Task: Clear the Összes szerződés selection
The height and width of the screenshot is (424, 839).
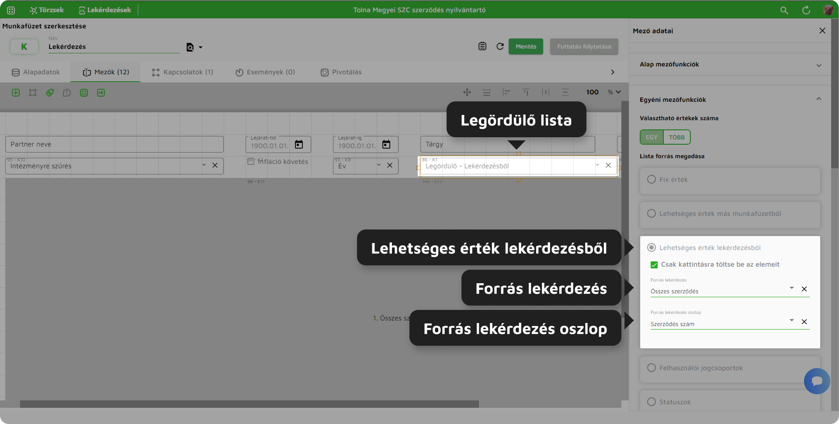Action: pos(804,289)
